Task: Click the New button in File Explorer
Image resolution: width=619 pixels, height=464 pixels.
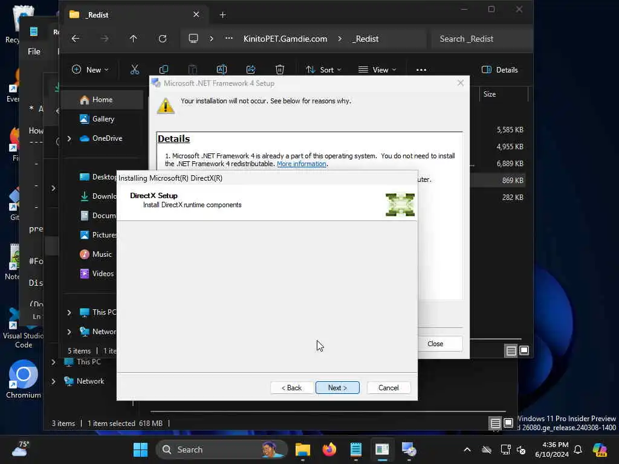Action: point(90,70)
